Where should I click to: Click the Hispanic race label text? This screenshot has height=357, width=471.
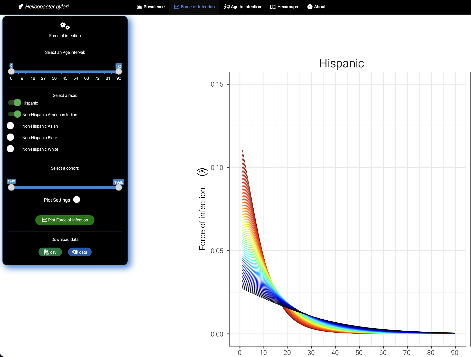[30, 103]
